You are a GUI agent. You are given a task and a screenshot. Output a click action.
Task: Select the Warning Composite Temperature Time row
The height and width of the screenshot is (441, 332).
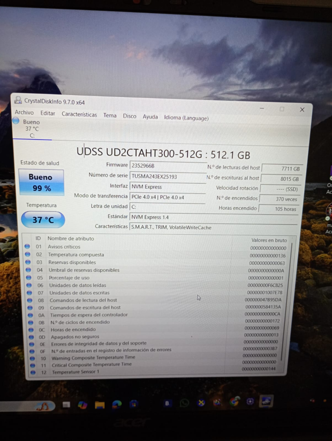tap(154, 357)
